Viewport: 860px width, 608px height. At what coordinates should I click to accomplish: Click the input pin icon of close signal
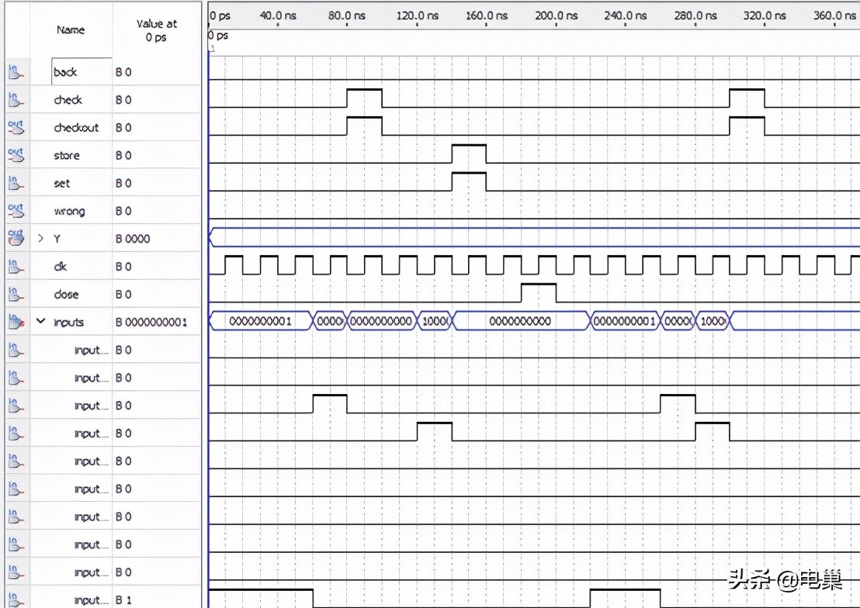pyautogui.click(x=16, y=295)
